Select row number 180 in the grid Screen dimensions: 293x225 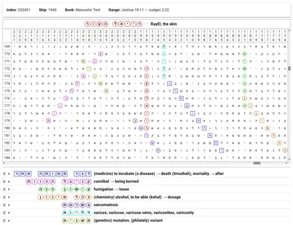tap(7, 128)
